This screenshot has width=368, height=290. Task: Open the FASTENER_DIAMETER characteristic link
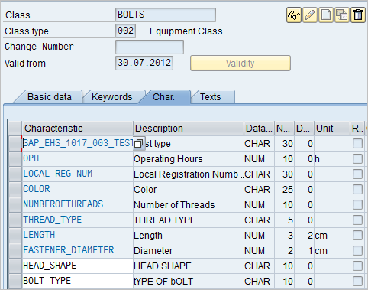(69, 250)
